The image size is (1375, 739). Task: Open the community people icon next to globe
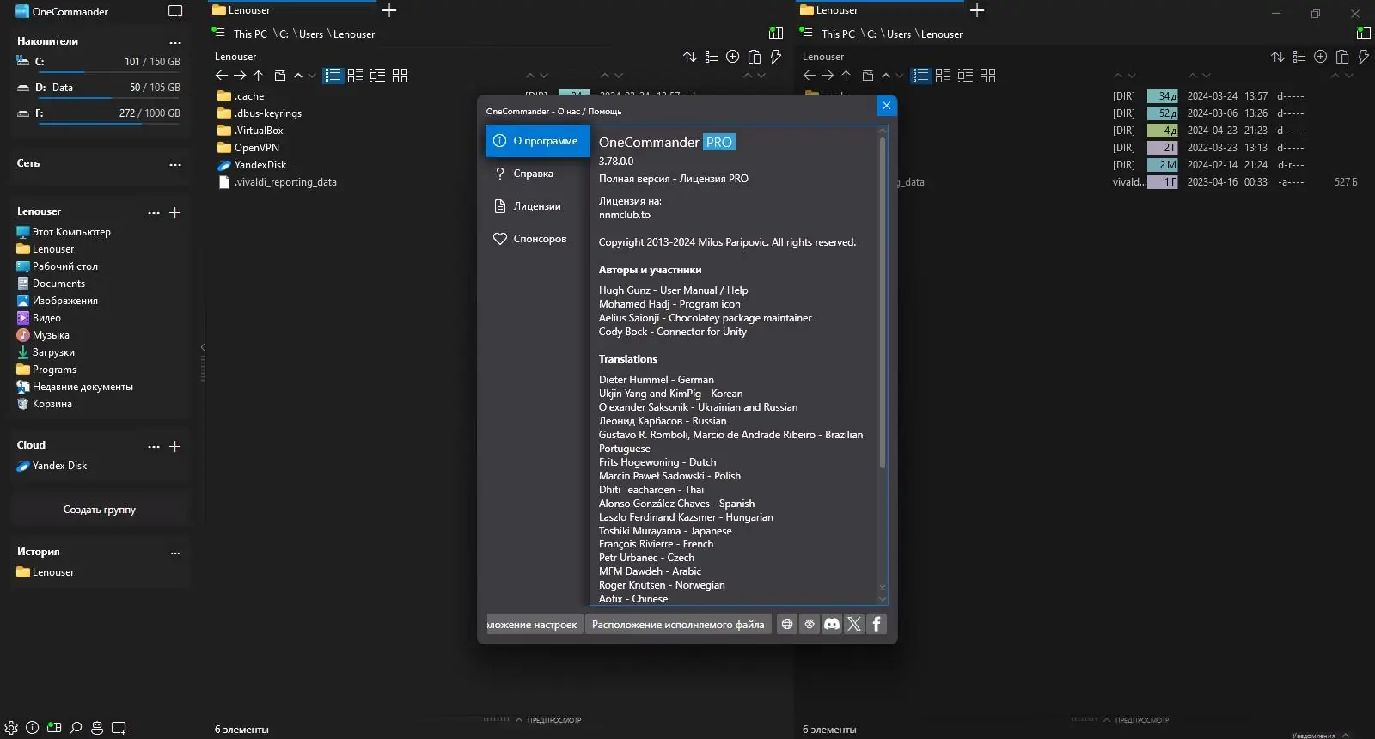click(x=810, y=624)
